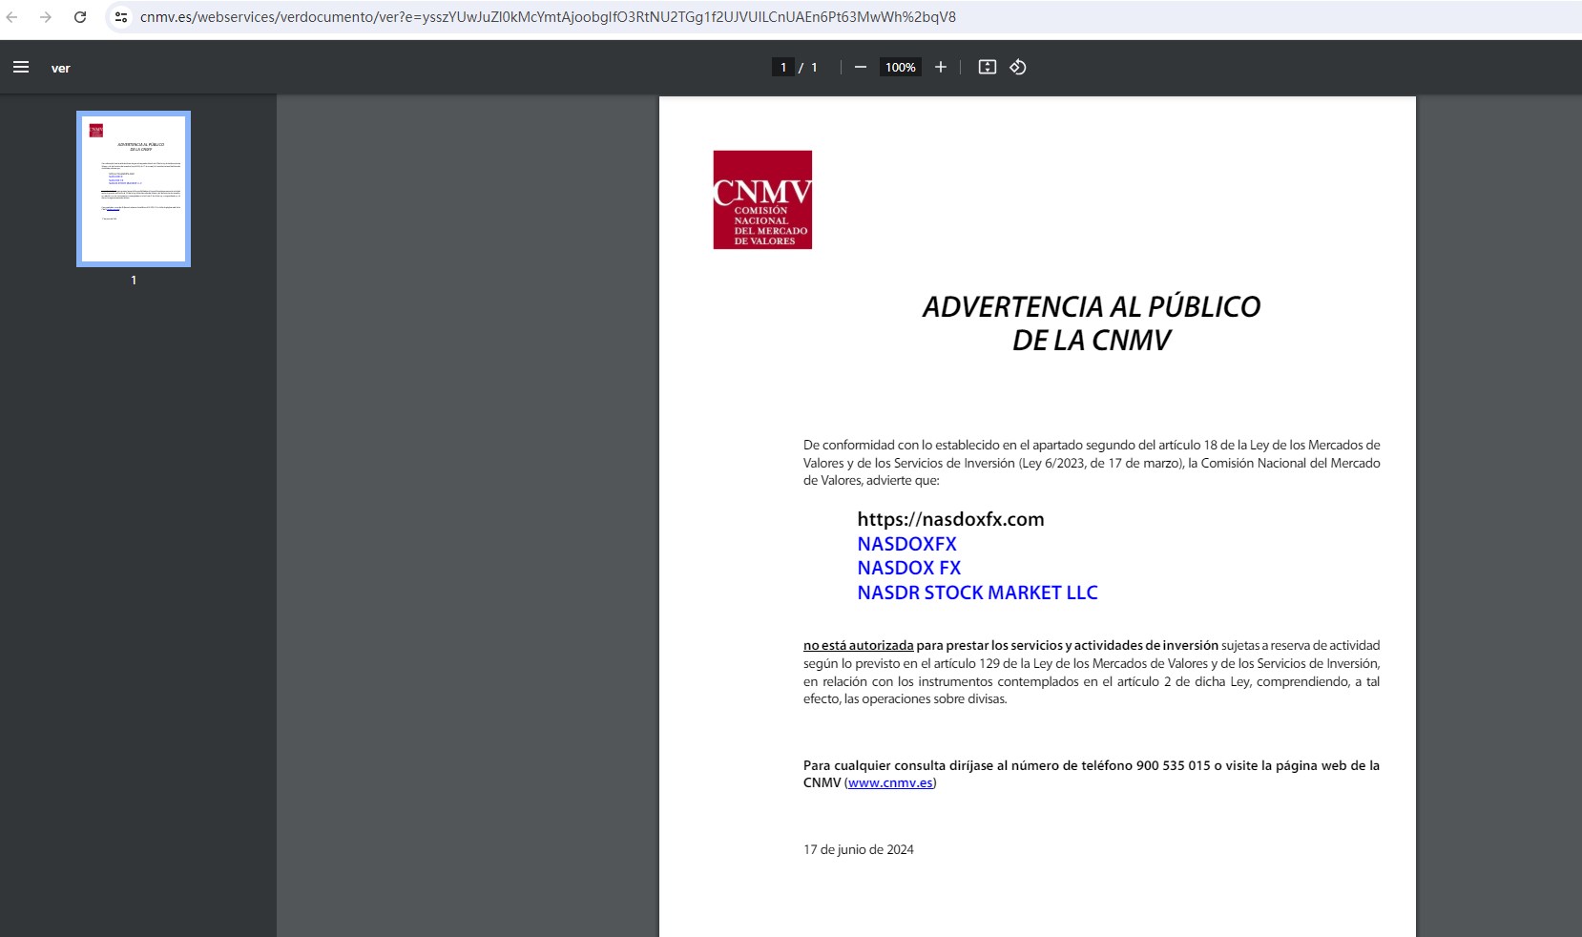Screen dimensions: 1582x937
Task: Go back with browser back arrow
Action: (x=12, y=17)
